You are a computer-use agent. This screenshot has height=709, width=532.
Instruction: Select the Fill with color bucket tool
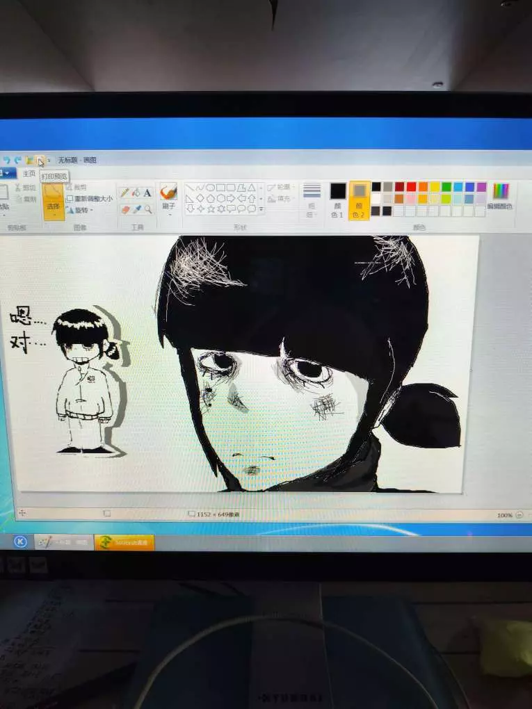click(x=136, y=193)
